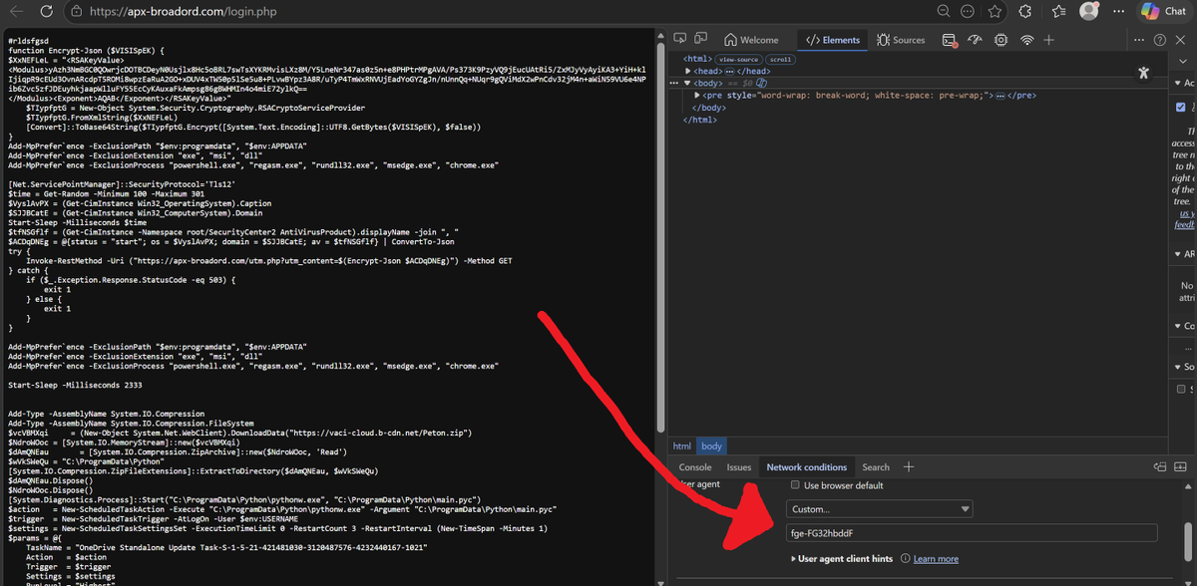Expand User agent client hints section
This screenshot has width=1197, height=586.
point(842,559)
